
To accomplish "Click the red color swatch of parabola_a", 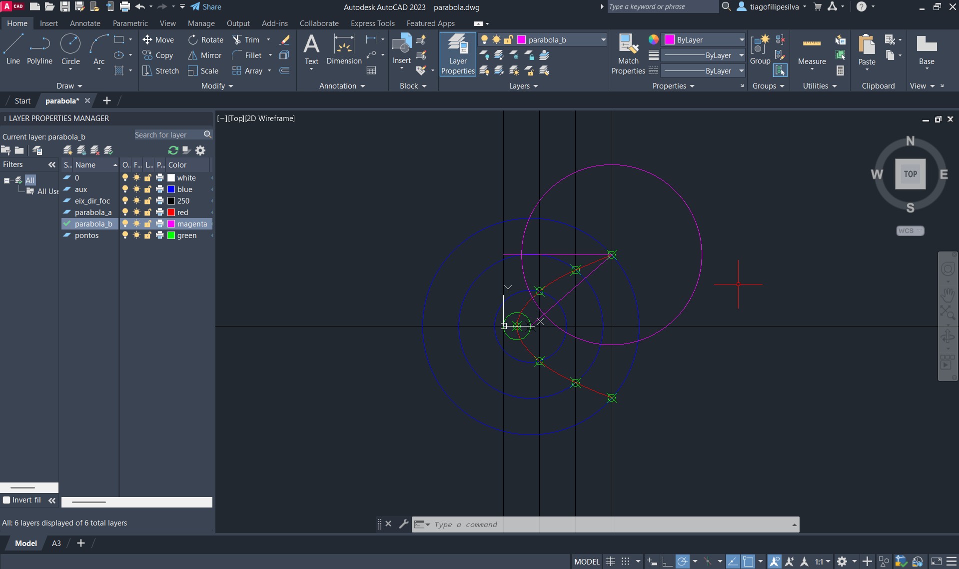I will tap(171, 212).
